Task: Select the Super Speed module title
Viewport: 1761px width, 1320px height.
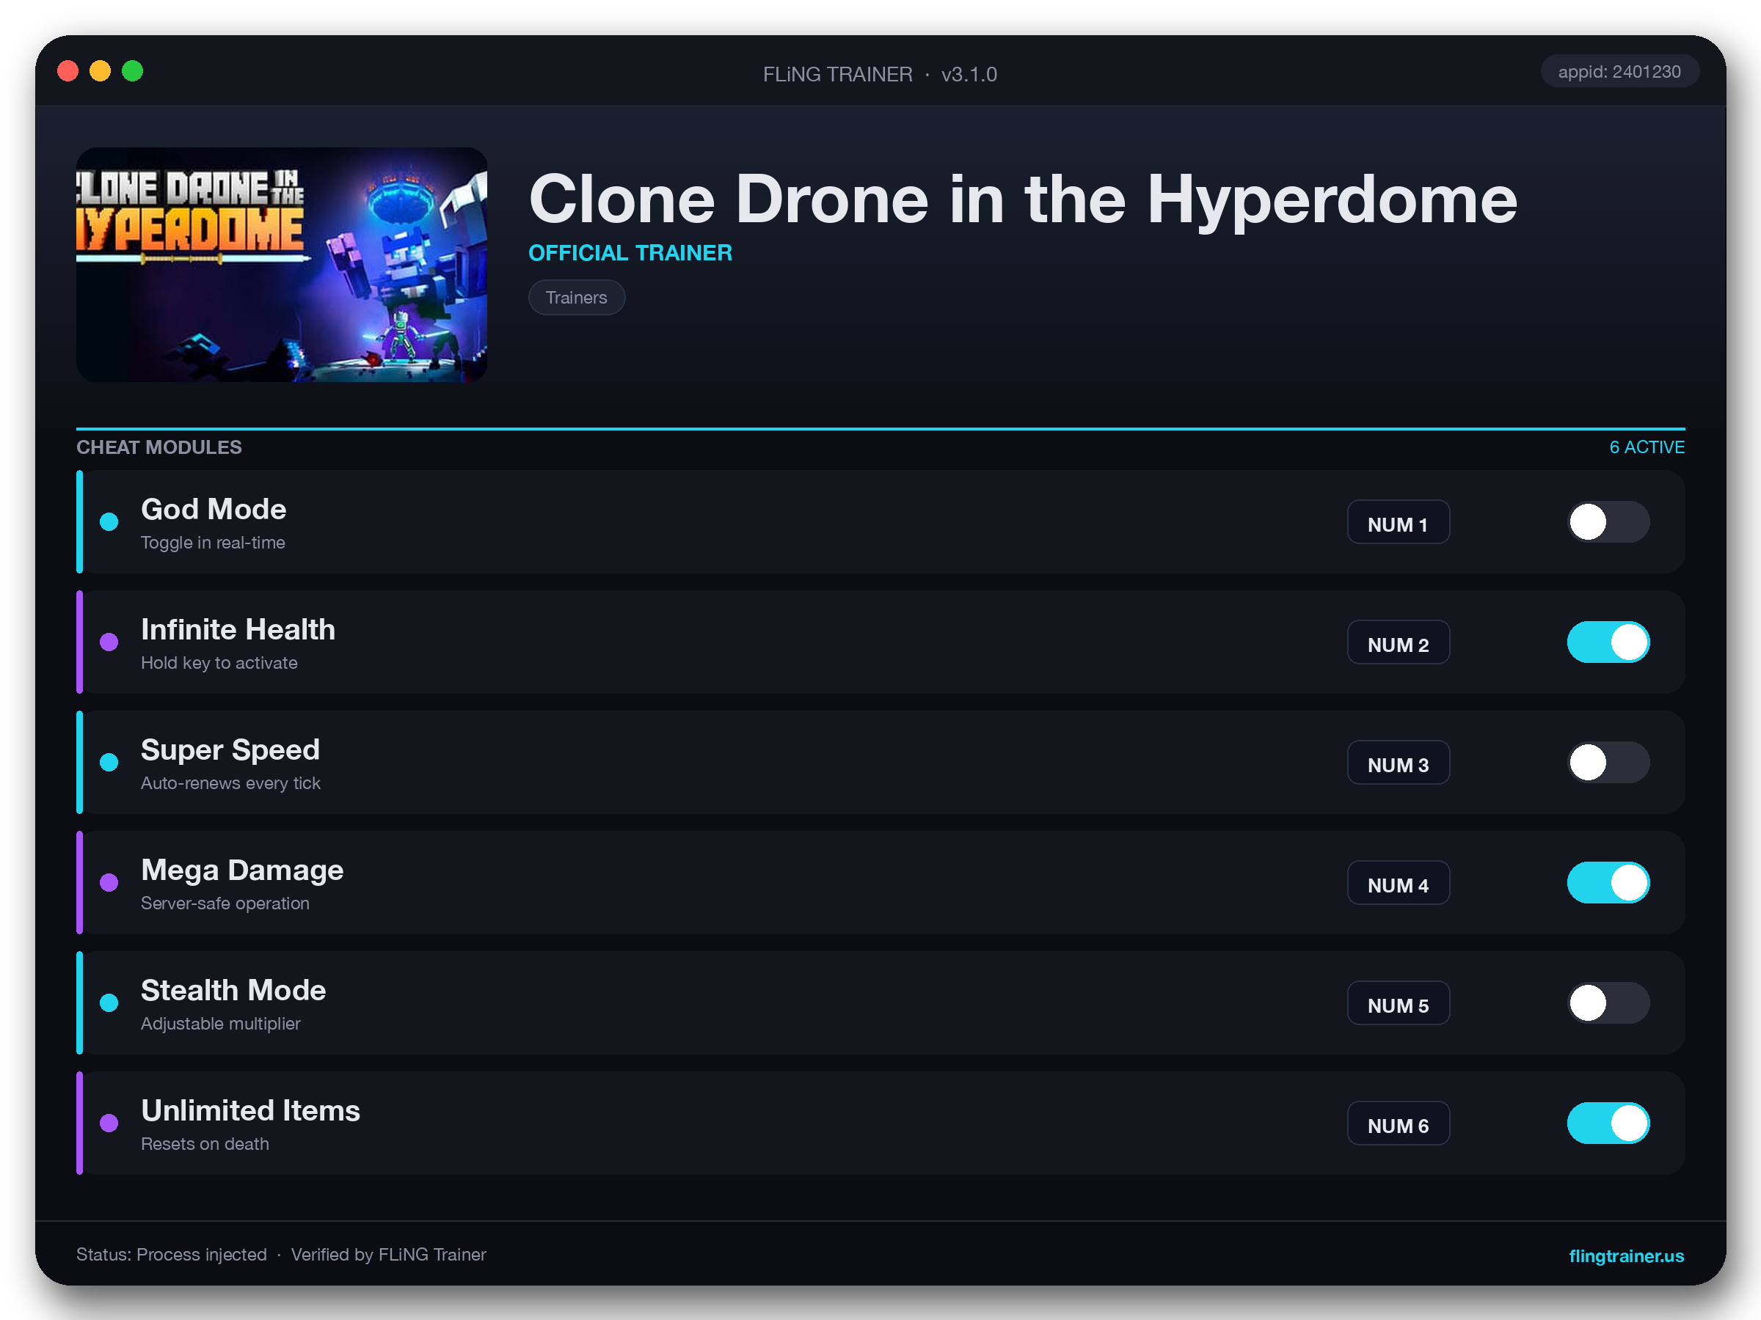Action: coord(230,750)
